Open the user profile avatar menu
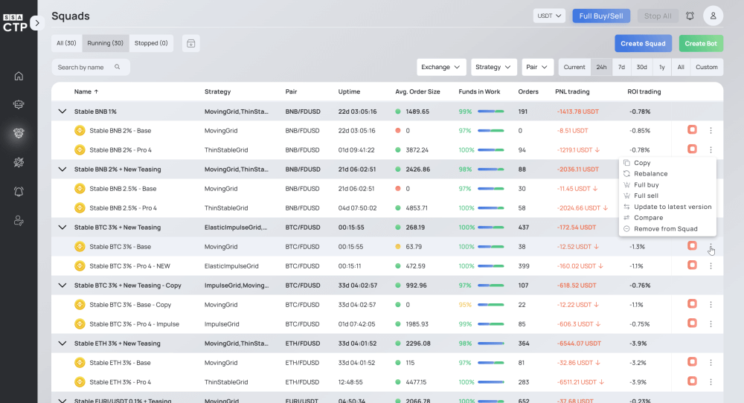Image resolution: width=744 pixels, height=403 pixels. tap(713, 16)
